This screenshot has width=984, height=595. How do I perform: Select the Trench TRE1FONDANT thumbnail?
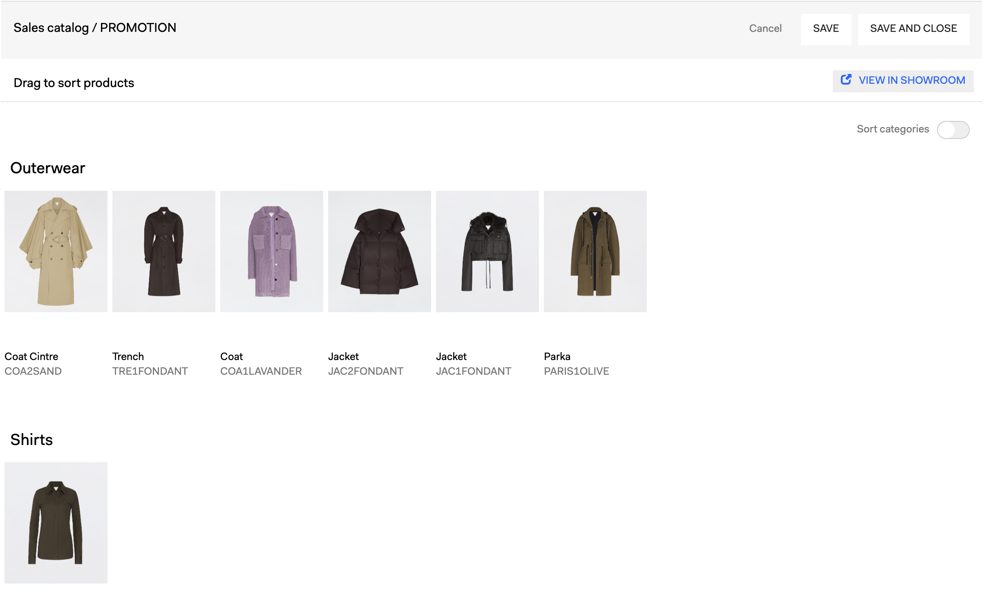[164, 251]
